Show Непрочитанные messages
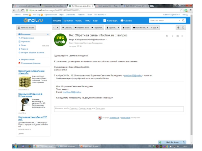 (28, 59)
